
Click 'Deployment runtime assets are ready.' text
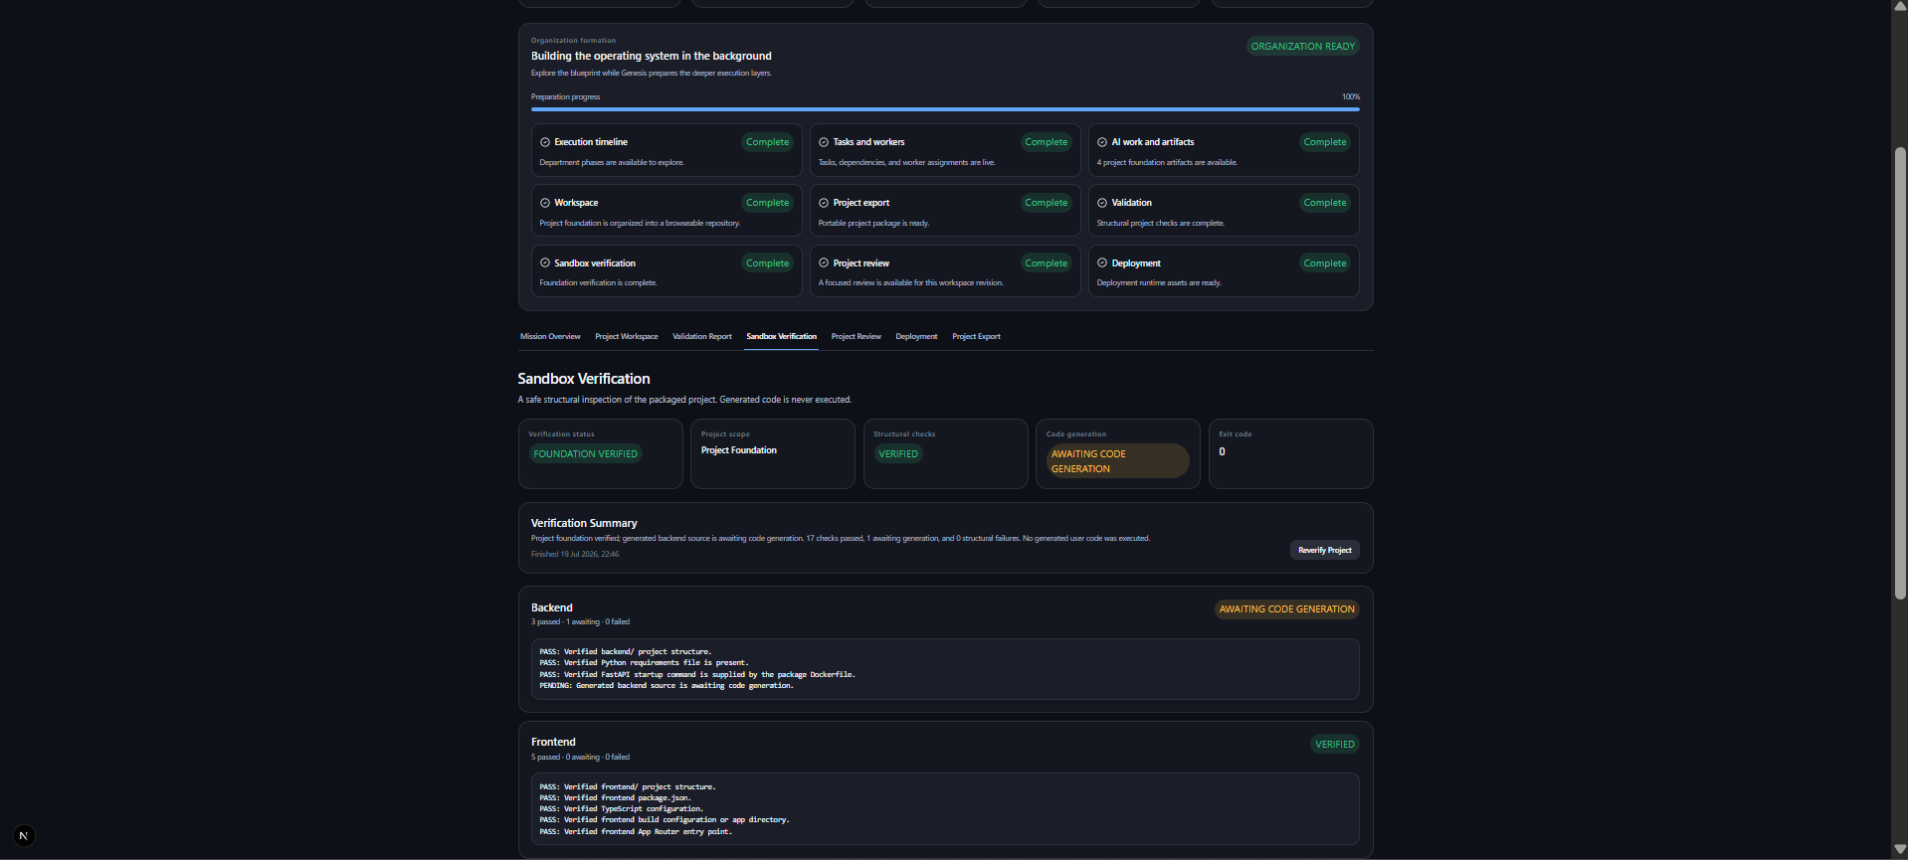tap(1159, 283)
